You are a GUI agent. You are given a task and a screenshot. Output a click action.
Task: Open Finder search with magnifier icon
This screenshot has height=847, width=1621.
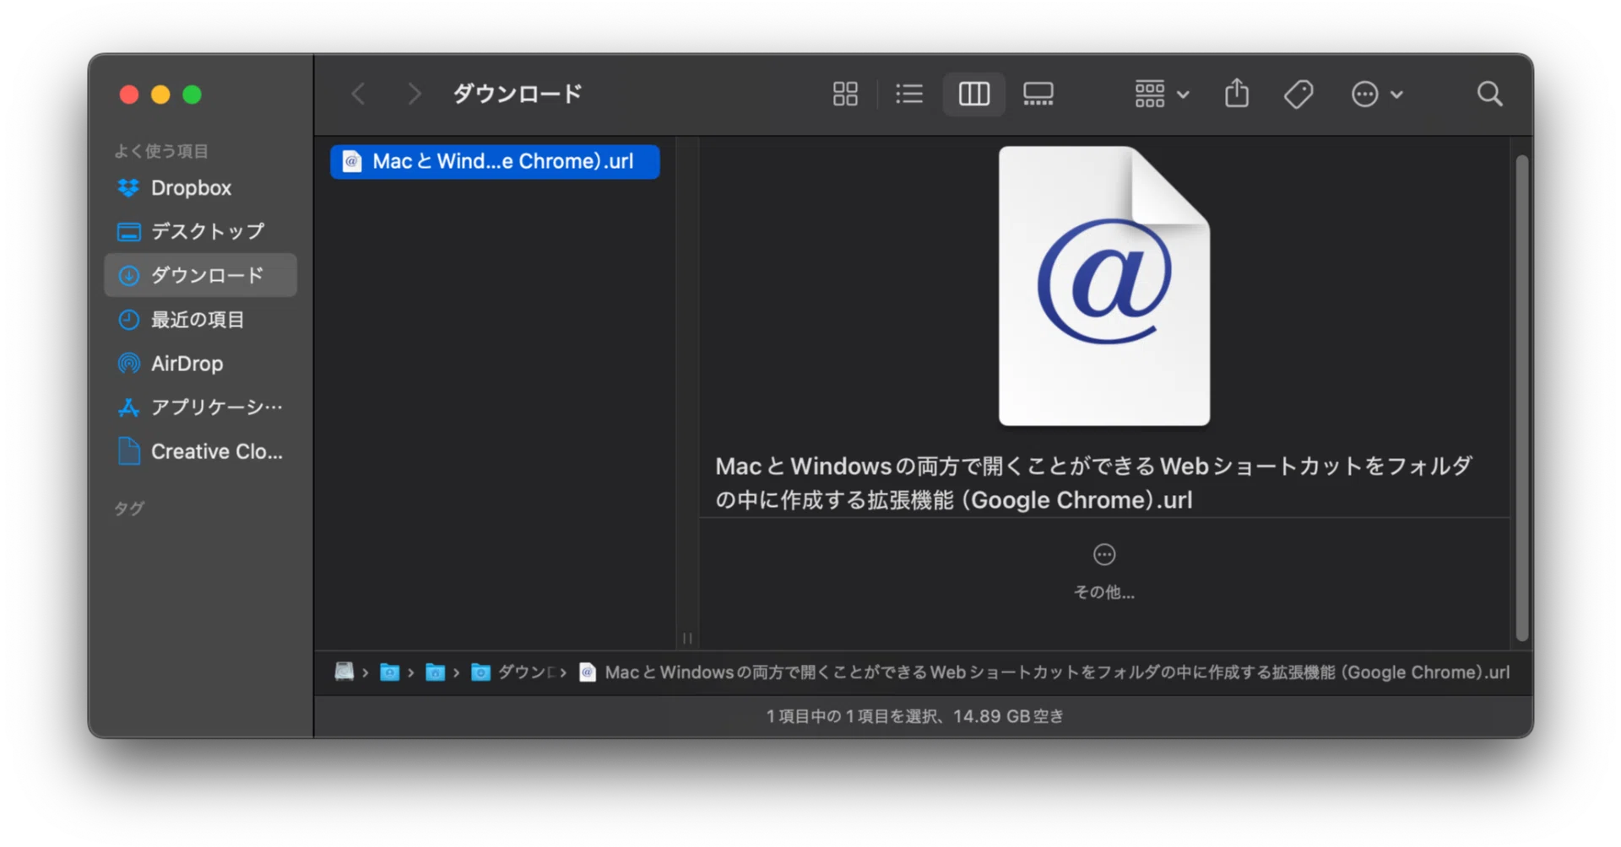[x=1489, y=94]
